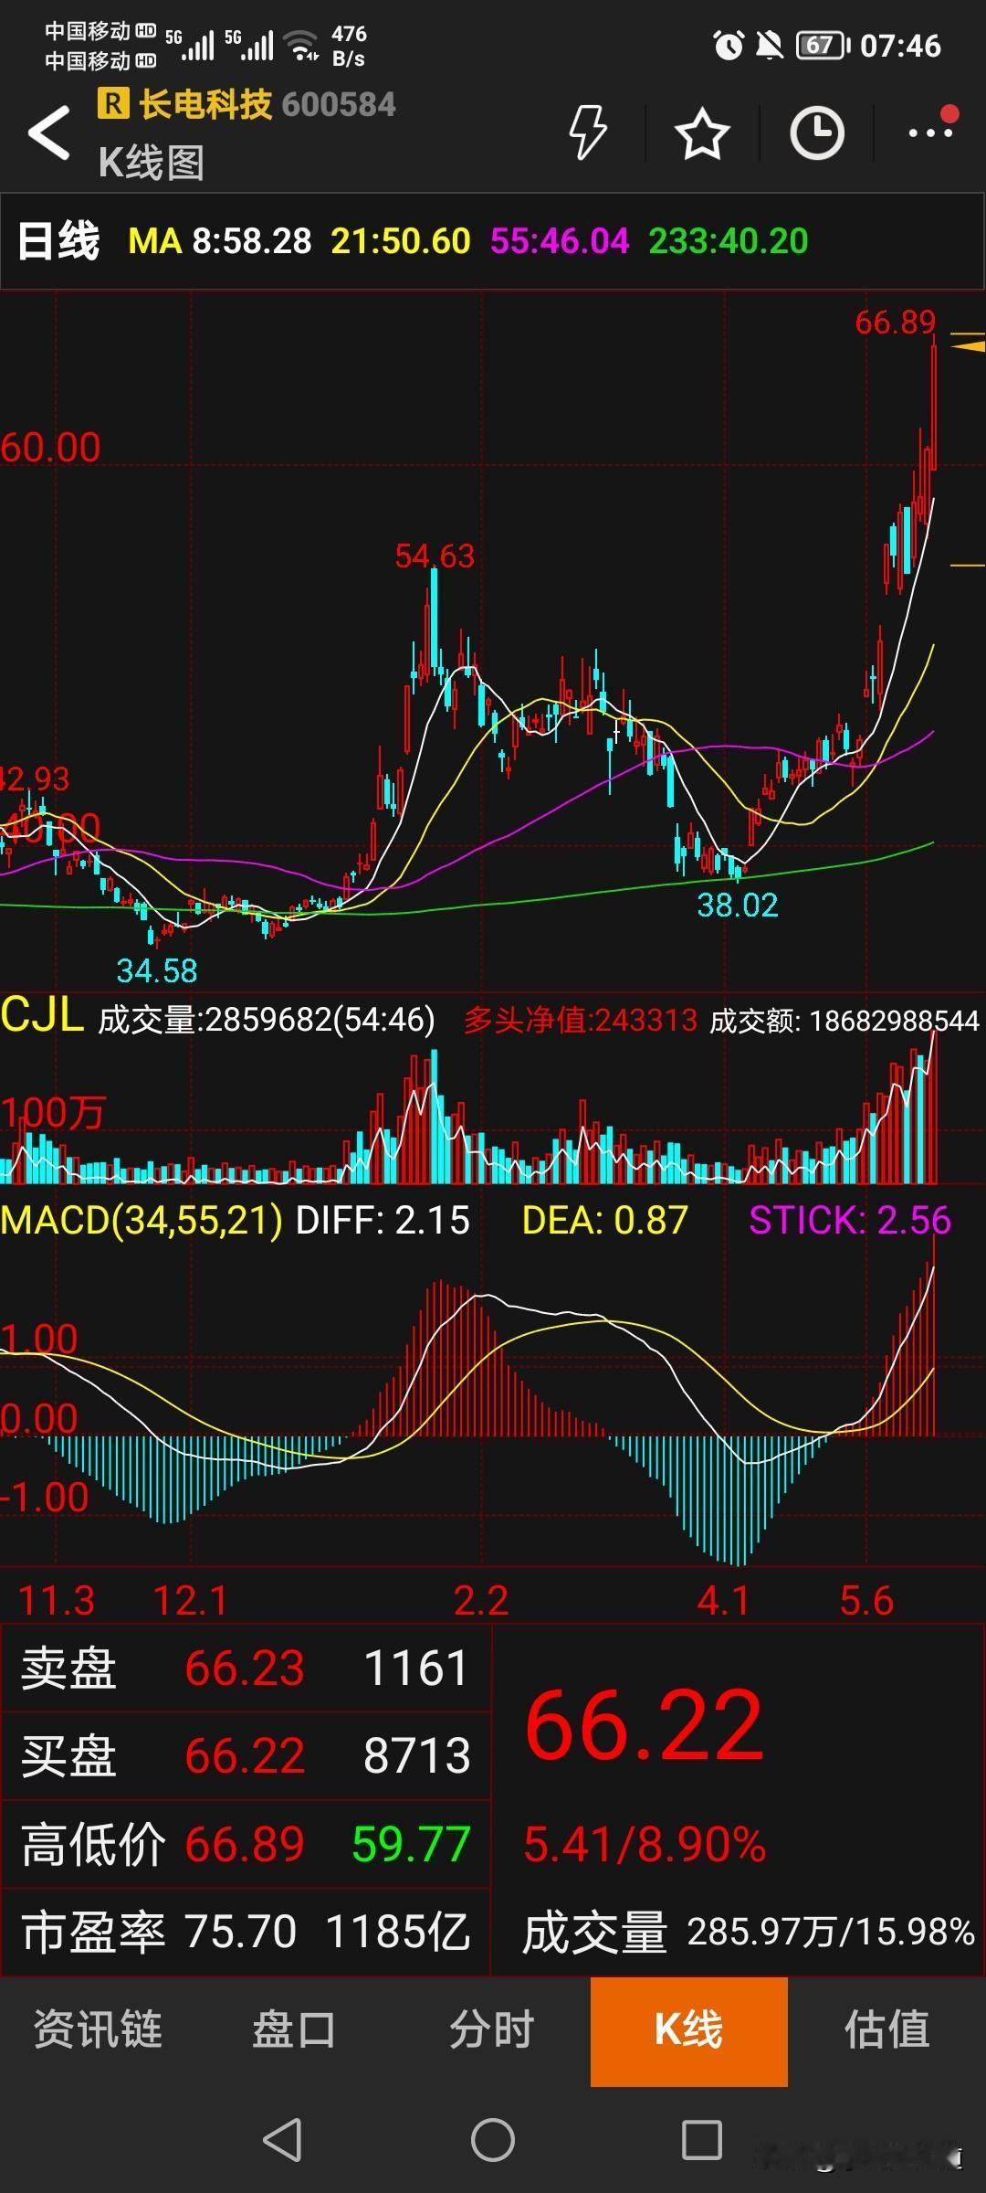986x2193 pixels.
Task: Tap the 54.63 peak price label
Action: (x=435, y=556)
